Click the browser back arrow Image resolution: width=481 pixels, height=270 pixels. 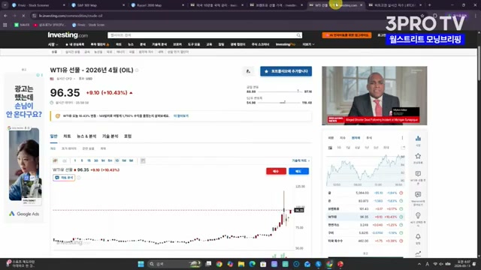5,16
